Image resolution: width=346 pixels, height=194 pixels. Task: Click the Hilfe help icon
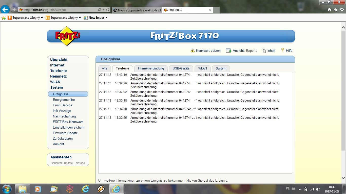pyautogui.click(x=283, y=50)
